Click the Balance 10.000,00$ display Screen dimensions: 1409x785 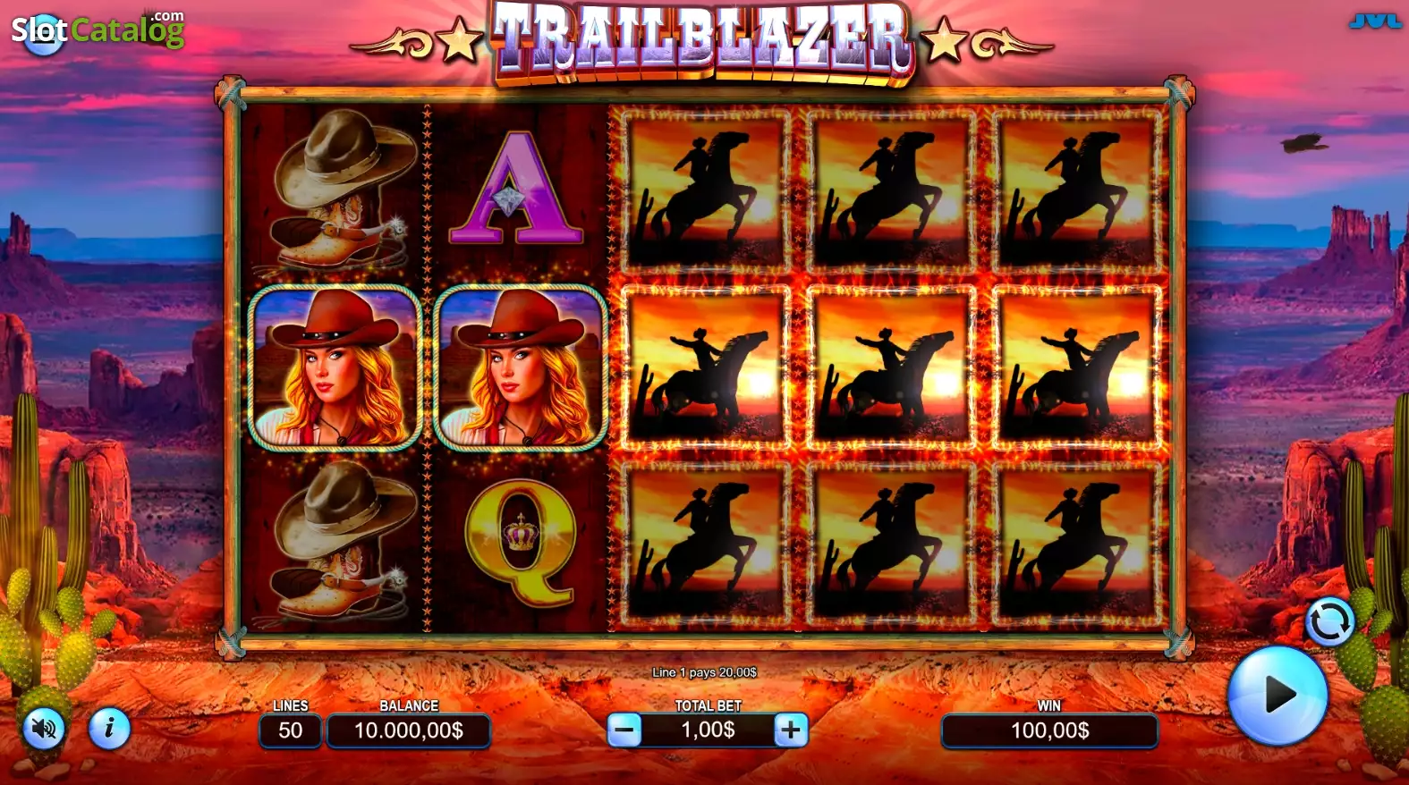(409, 730)
